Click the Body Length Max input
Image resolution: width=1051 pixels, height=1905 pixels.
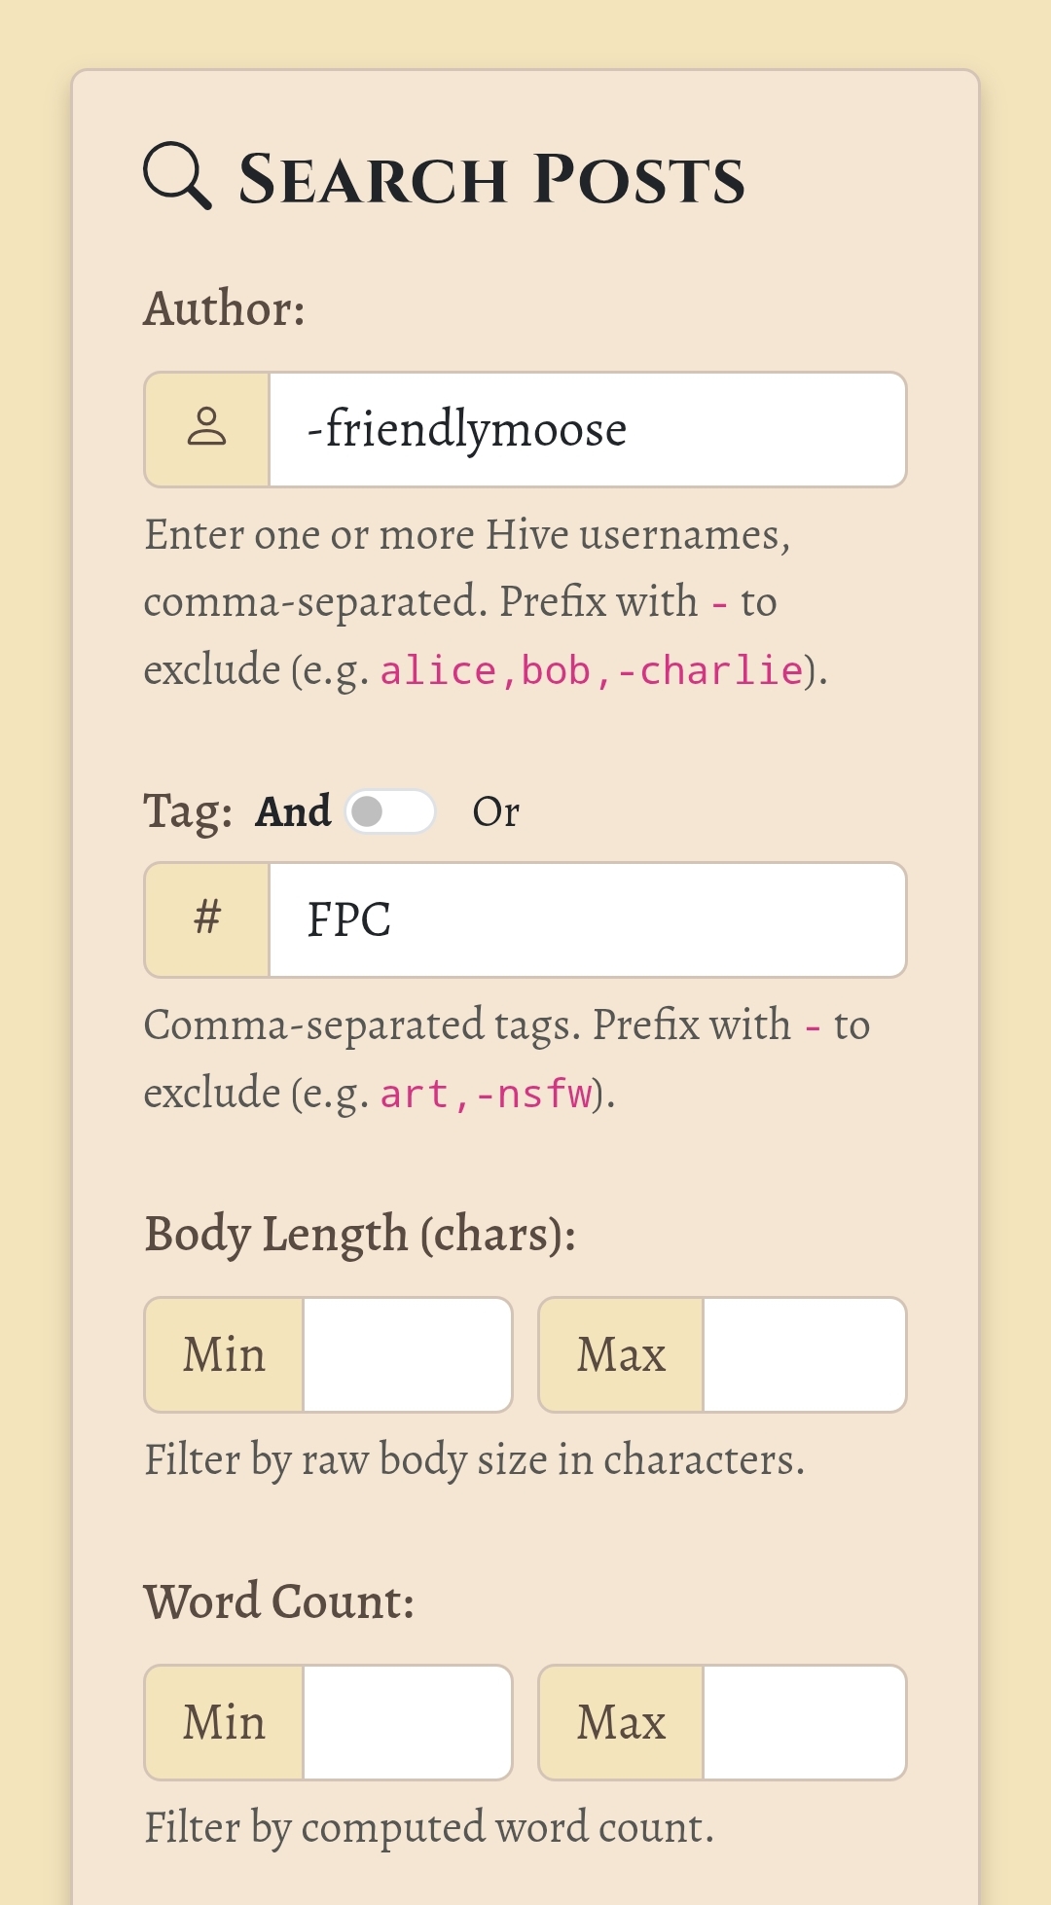point(805,1354)
